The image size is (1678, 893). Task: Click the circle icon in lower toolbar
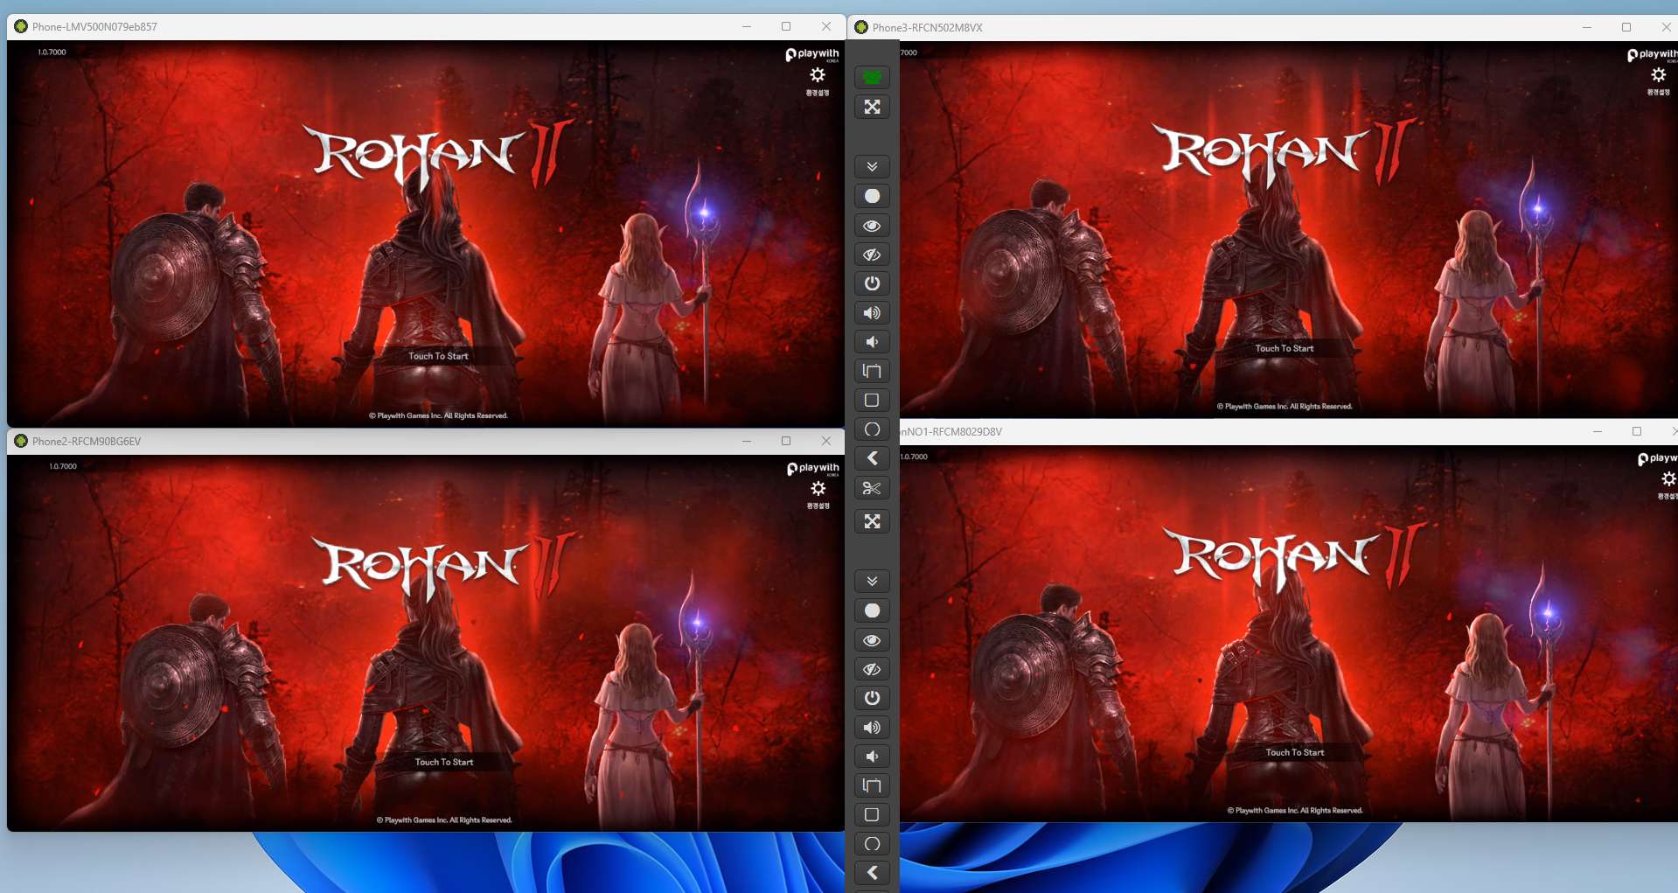coord(872,844)
